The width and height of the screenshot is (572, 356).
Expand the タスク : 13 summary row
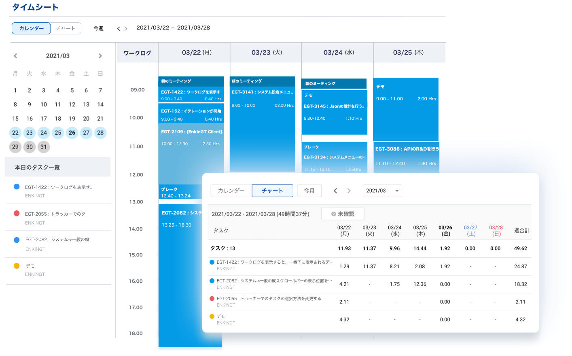[223, 248]
